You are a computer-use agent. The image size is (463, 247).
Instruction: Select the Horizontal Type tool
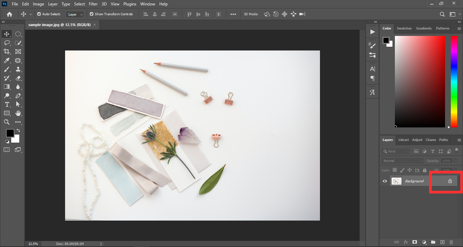pyautogui.click(x=6, y=104)
